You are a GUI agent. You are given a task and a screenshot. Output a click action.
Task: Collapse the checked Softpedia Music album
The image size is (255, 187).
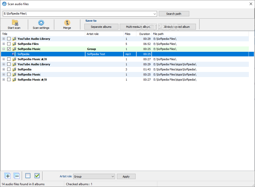[x=4, y=49]
